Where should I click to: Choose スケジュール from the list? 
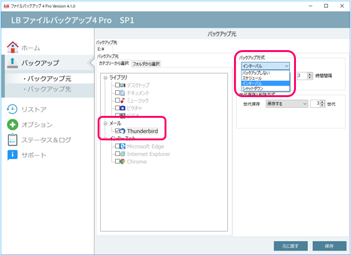(265, 78)
